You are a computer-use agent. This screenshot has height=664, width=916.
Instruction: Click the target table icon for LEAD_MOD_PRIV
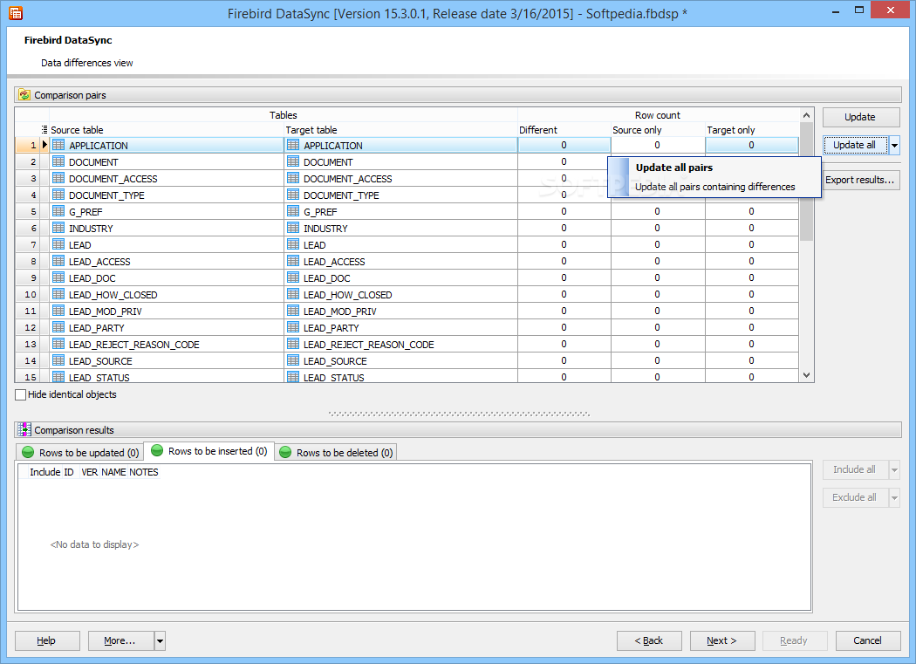(293, 311)
